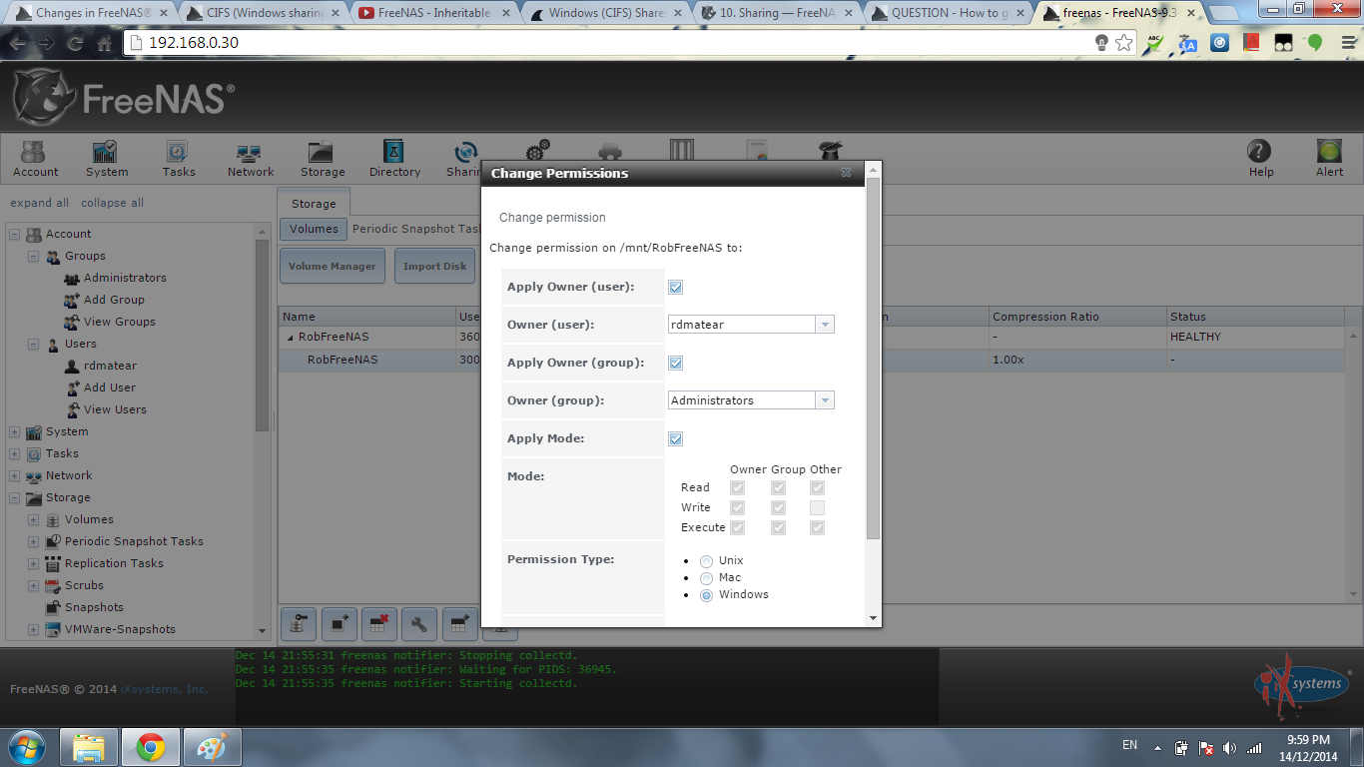Click the bookmark star in address bar
This screenshot has height=767, width=1364.
1123,43
